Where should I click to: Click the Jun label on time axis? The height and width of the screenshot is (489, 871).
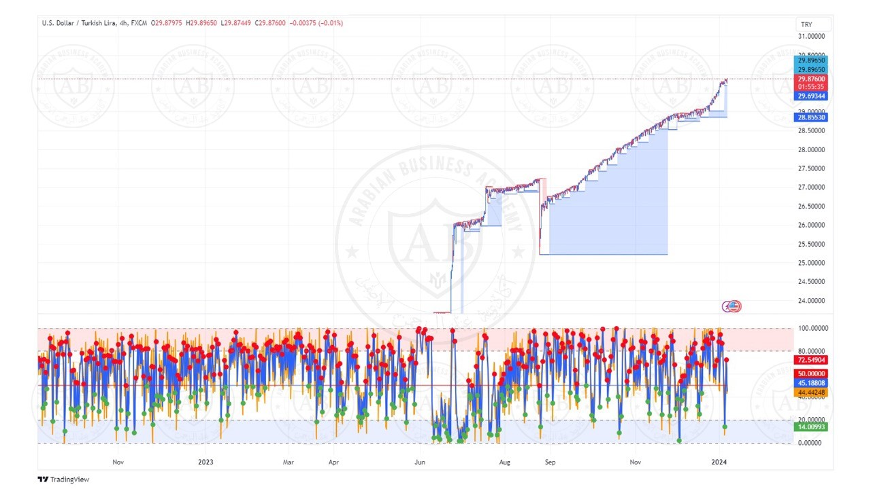pyautogui.click(x=420, y=462)
